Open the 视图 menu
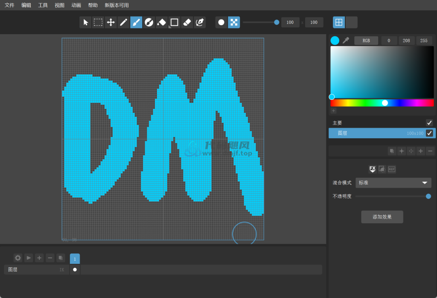 click(59, 5)
